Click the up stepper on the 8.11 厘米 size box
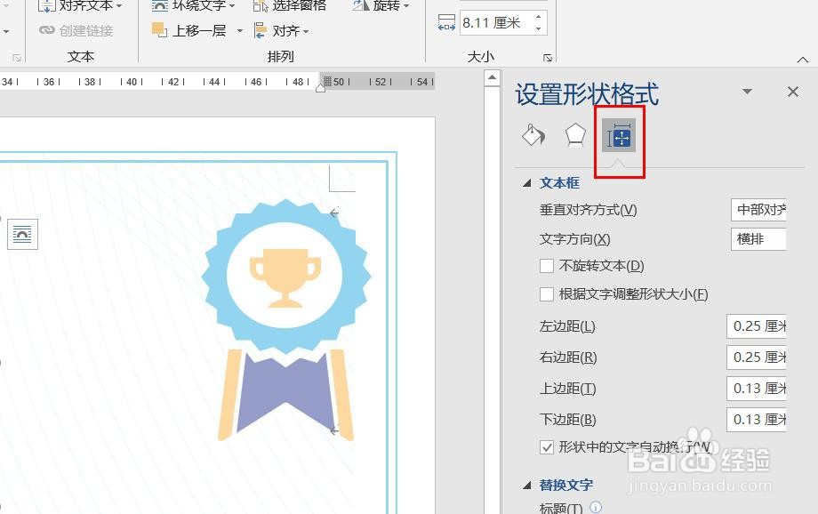818x514 pixels. (540, 17)
